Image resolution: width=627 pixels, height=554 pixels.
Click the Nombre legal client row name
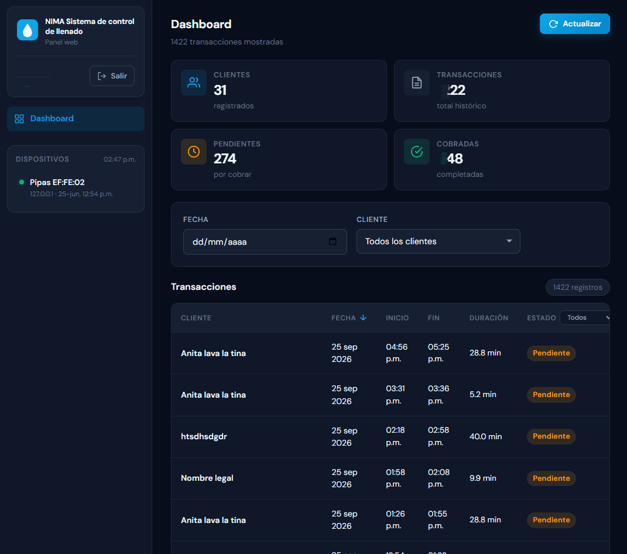click(207, 478)
